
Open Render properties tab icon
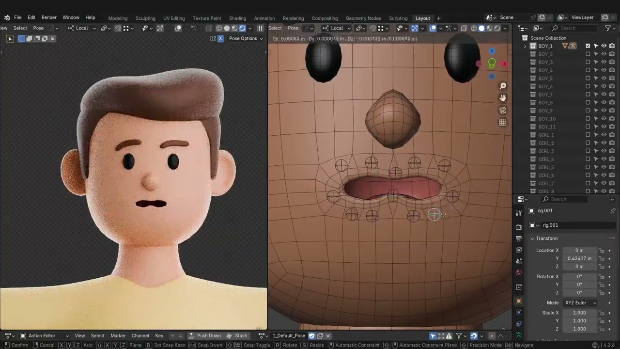(x=519, y=227)
